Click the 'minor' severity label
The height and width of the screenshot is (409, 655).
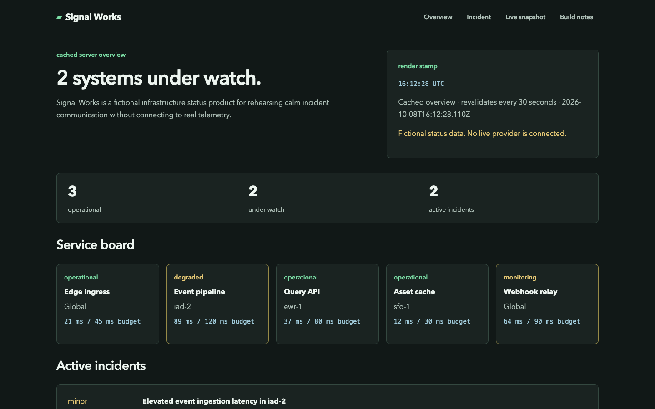coord(77,401)
